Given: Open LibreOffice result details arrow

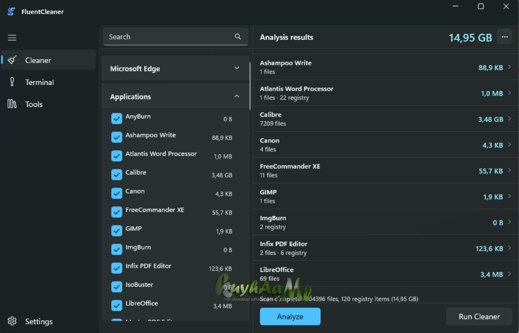Looking at the screenshot, I should click(x=509, y=274).
